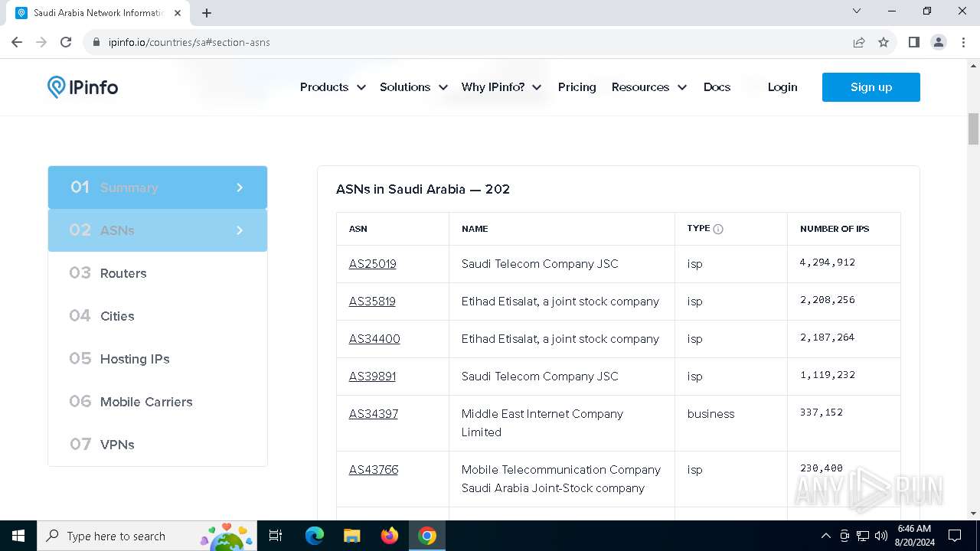Expand the Solutions menu
The height and width of the screenshot is (551, 980).
pyautogui.click(x=413, y=87)
